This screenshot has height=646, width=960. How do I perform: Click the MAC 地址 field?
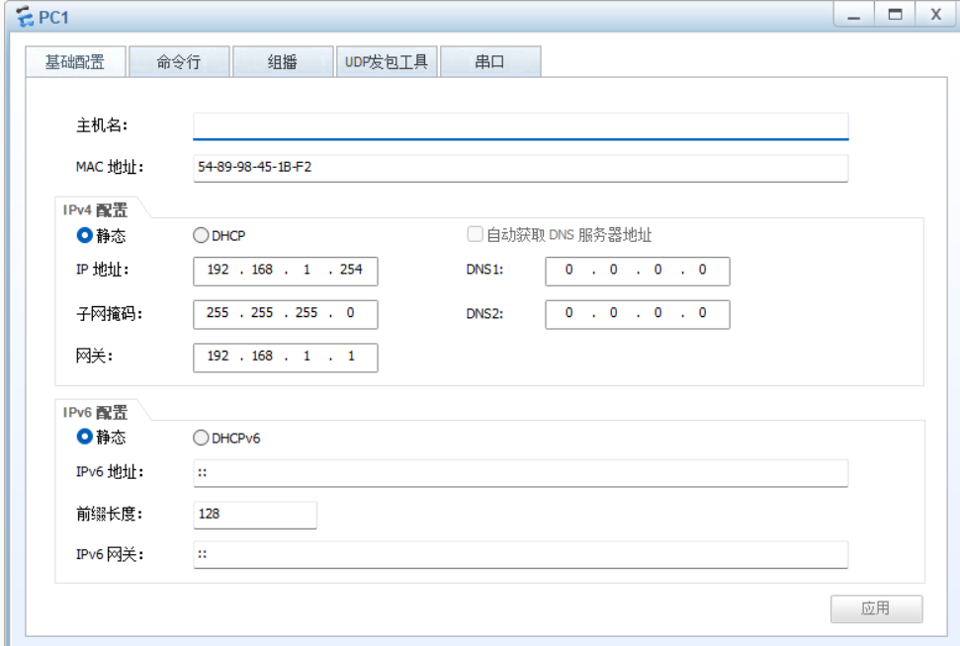click(520, 168)
